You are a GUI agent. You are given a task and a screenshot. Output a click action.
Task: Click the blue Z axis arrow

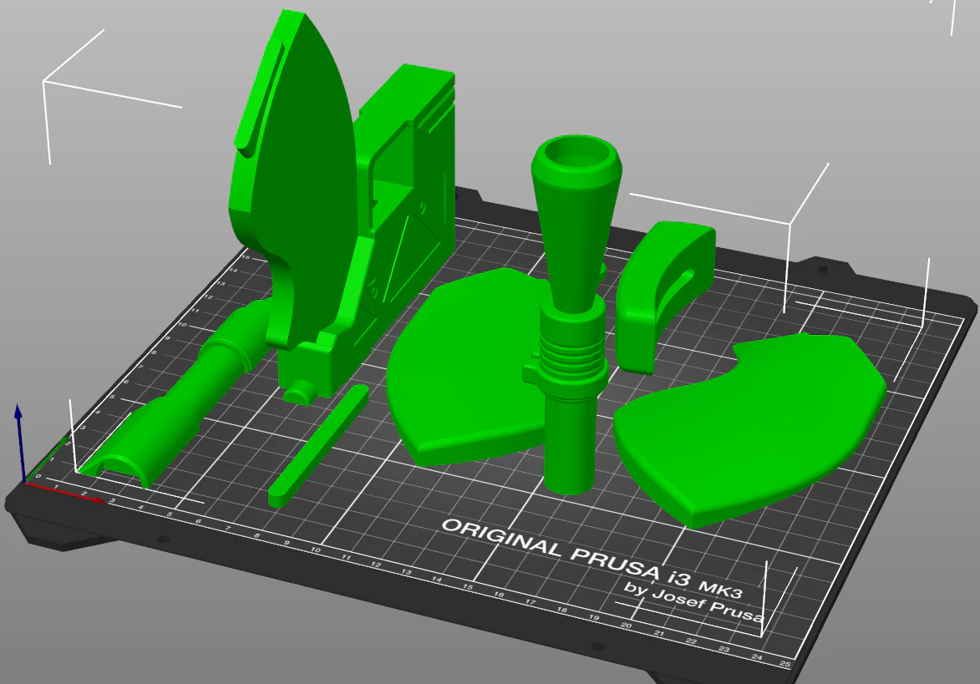(19, 440)
